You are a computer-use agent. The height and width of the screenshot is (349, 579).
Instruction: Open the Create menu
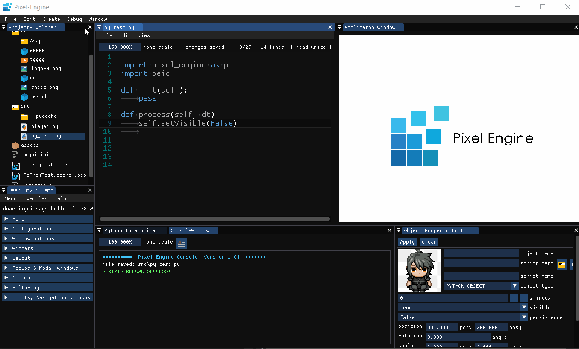click(51, 19)
